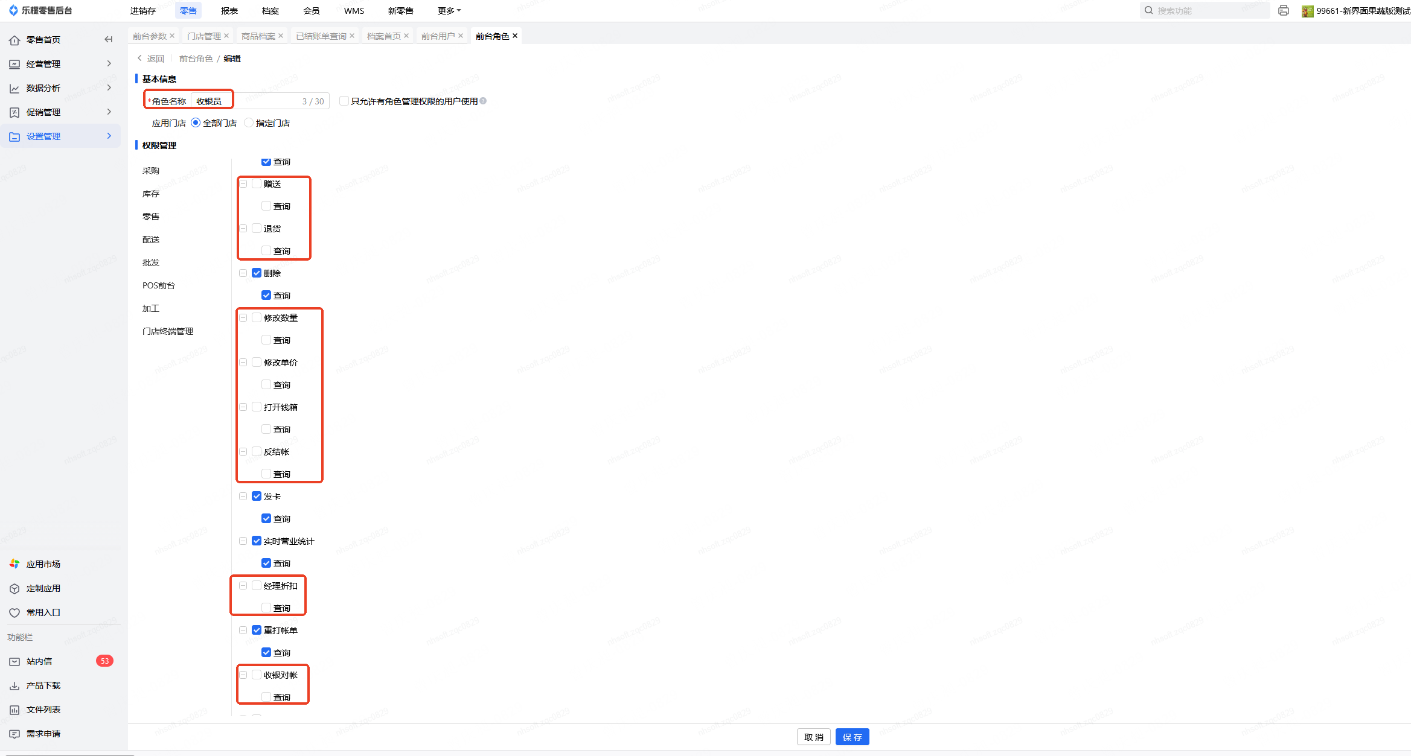The width and height of the screenshot is (1411, 756).
Task: Open the 会员 top menu
Action: [311, 11]
